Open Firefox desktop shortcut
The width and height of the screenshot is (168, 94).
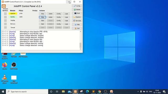(x=4, y=66)
